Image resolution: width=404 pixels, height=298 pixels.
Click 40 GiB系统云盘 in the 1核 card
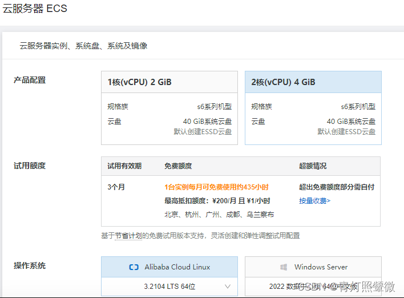(207, 122)
